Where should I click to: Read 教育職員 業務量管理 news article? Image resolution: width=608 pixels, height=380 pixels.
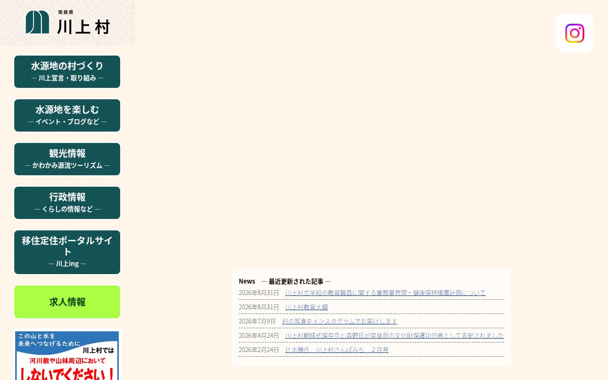pyautogui.click(x=385, y=293)
